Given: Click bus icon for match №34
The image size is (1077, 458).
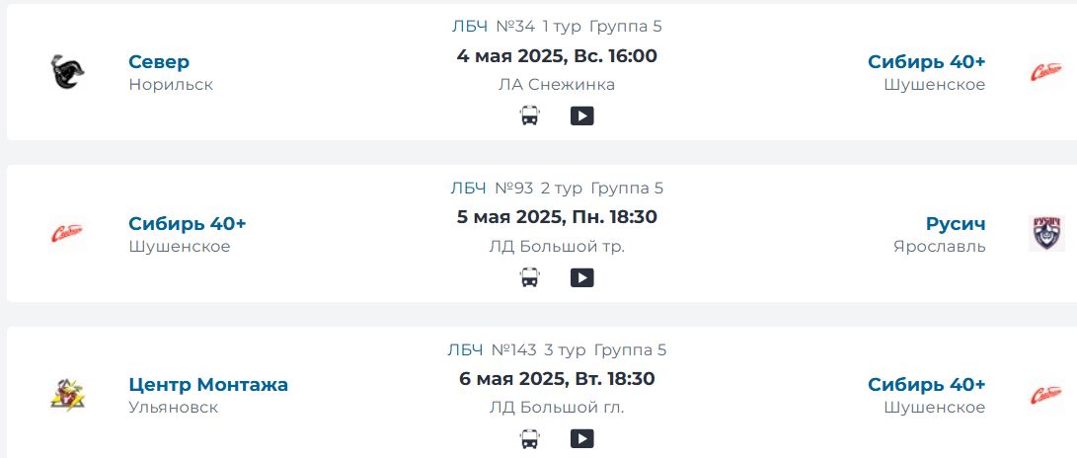Looking at the screenshot, I should click(x=529, y=116).
